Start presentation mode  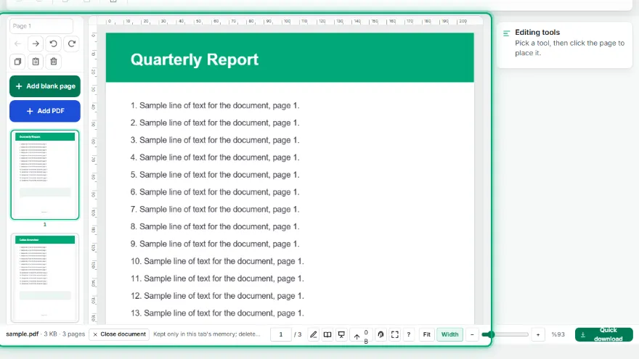pos(341,334)
